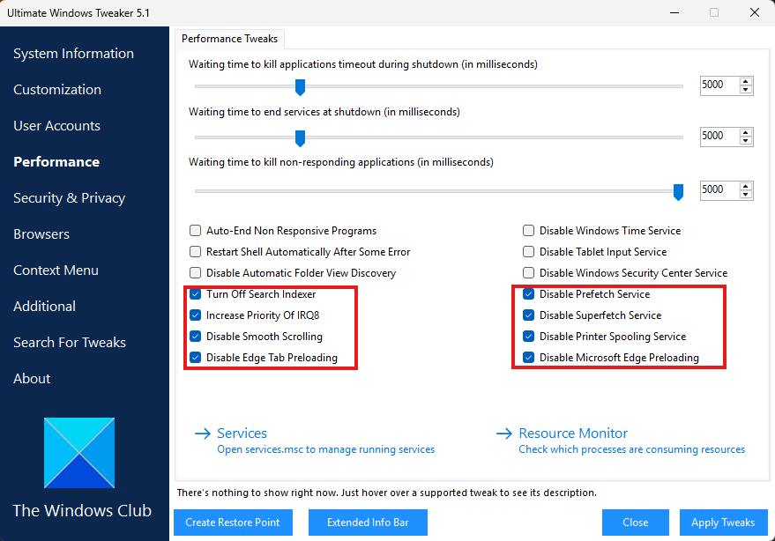Increase shutdown applications timeout with up arrow
Viewport: 775px width, 541px height.
[x=746, y=81]
